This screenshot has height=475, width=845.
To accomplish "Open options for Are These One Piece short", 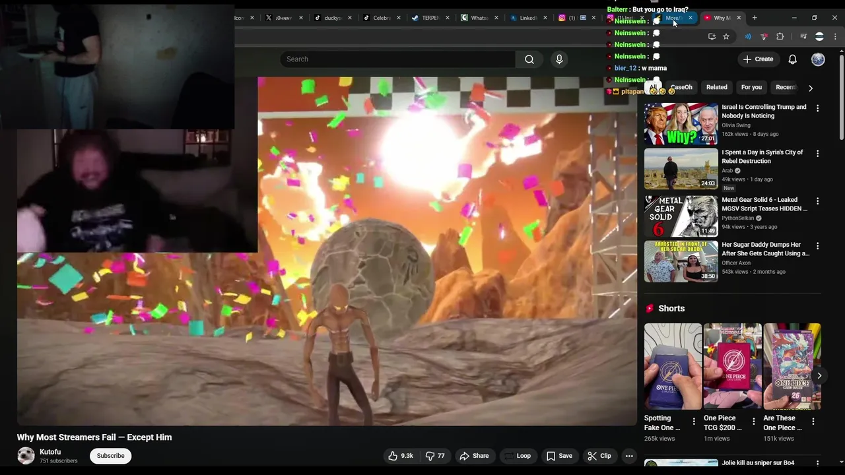I will 813,421.
